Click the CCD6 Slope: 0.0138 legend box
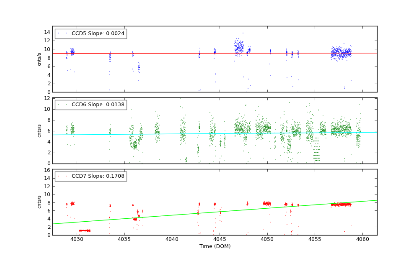 point(91,105)
